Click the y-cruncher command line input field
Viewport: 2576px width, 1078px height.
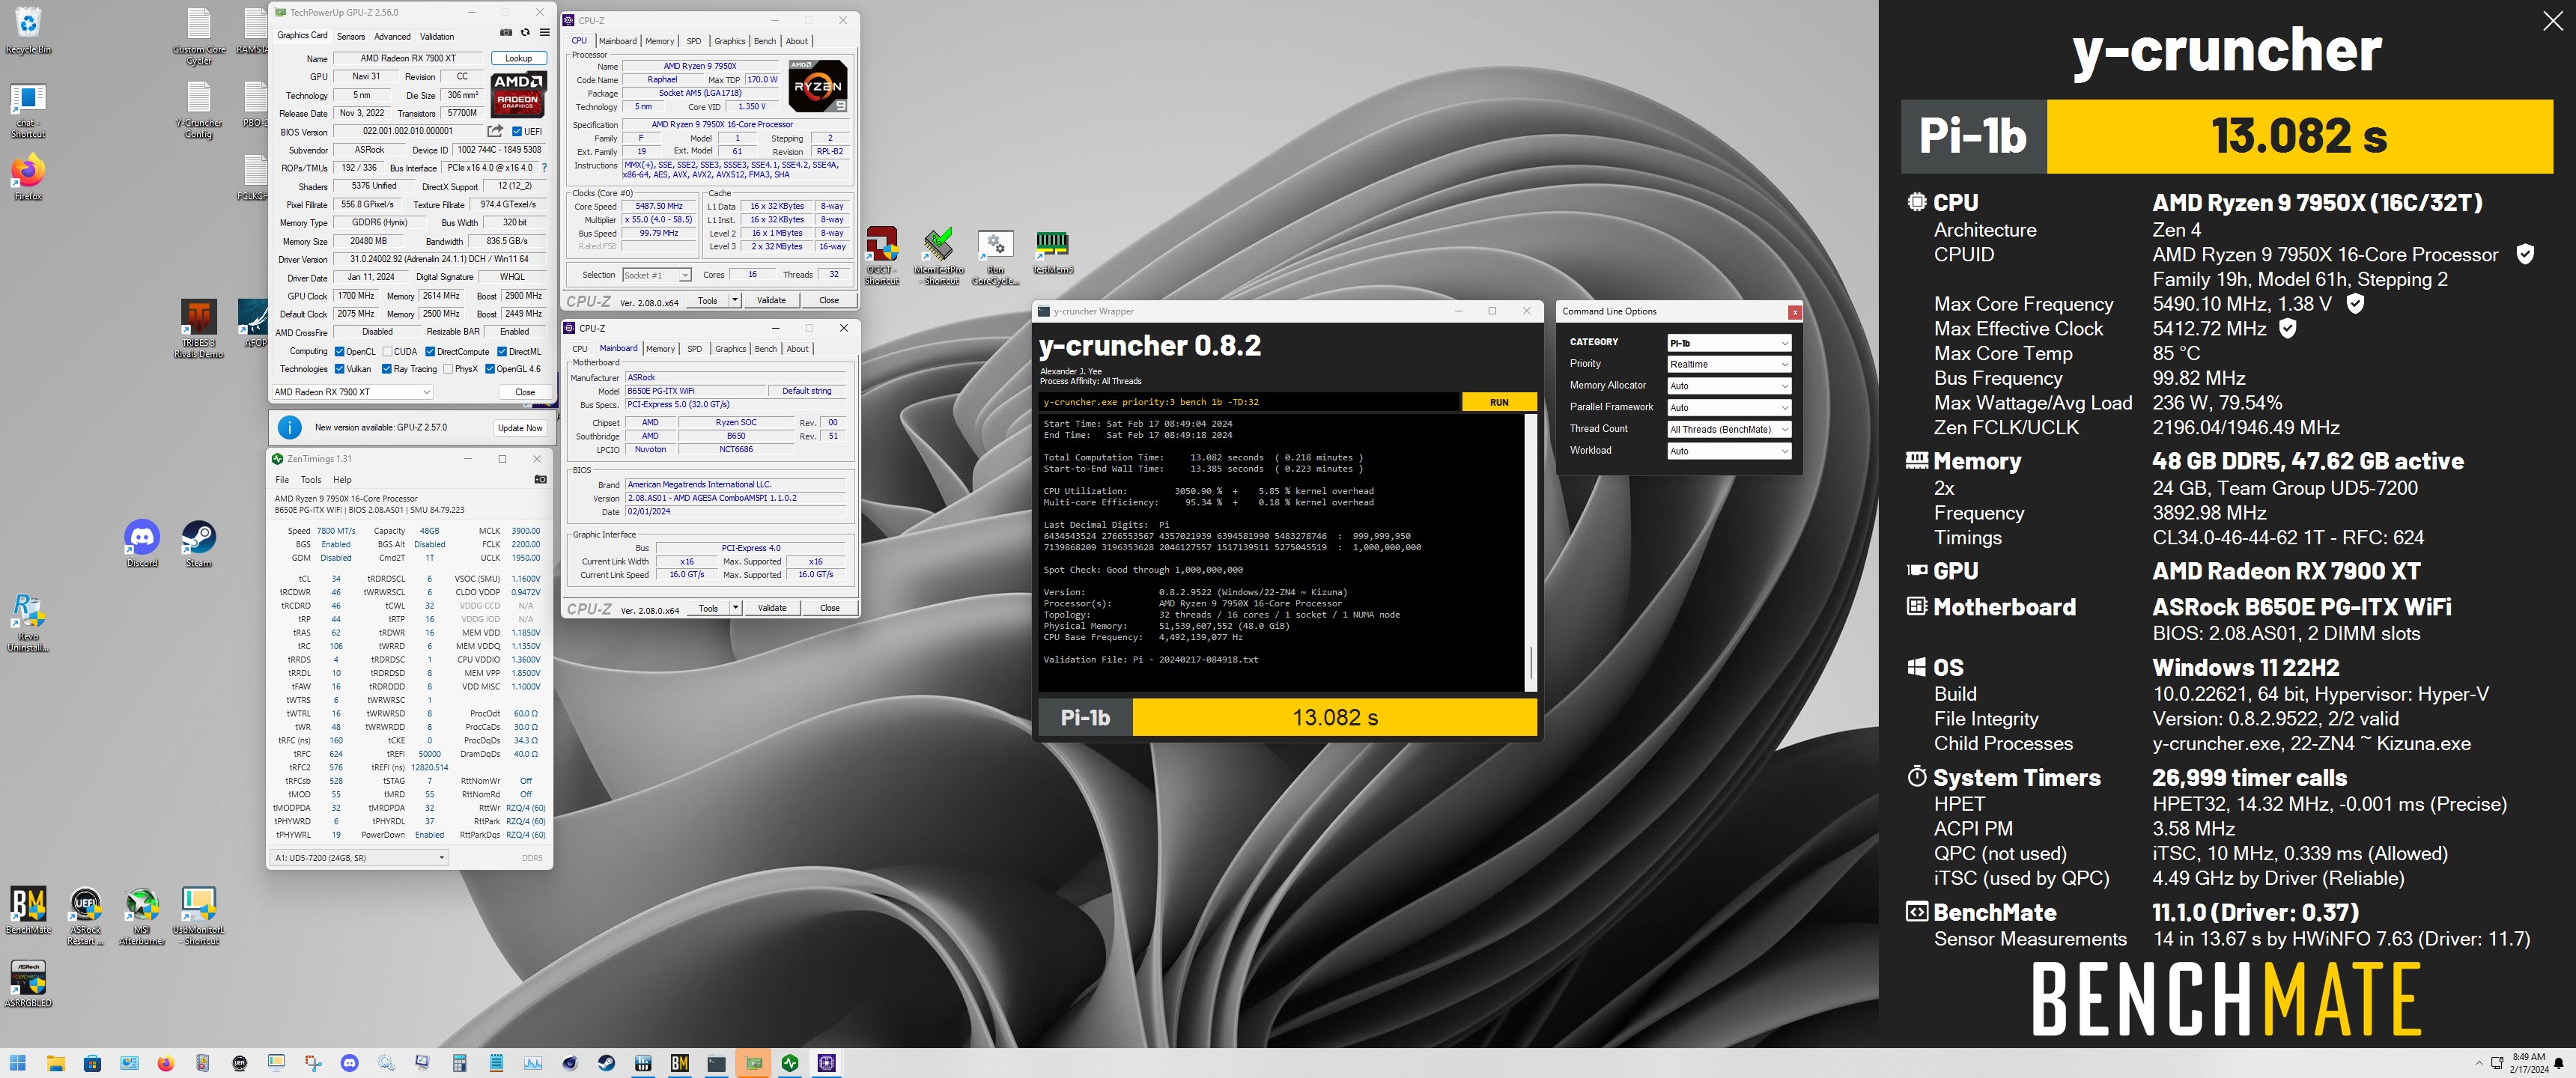pos(1249,402)
